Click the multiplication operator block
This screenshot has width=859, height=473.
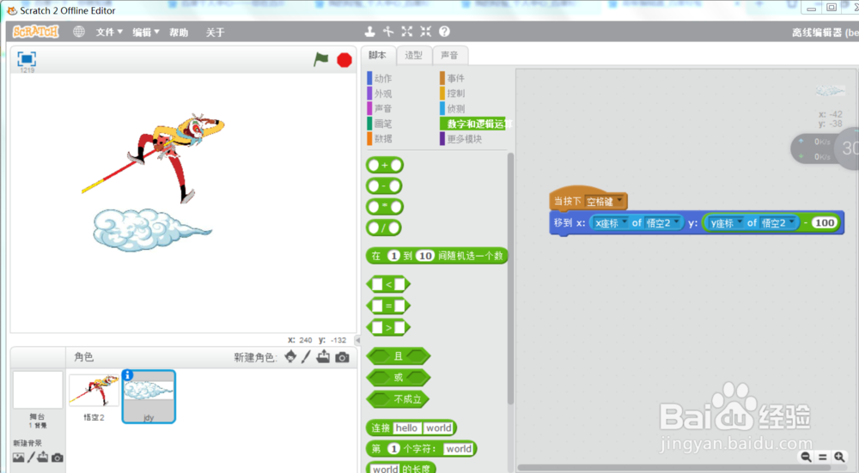(x=385, y=207)
